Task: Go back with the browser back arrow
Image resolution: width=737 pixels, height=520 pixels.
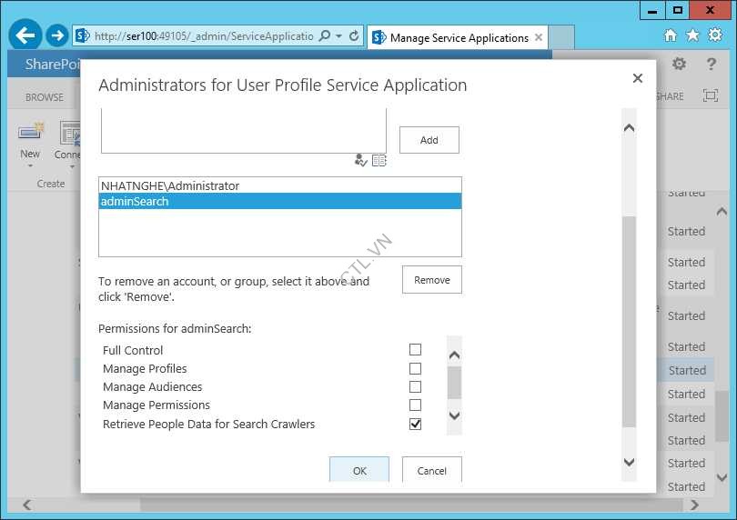Action: (x=25, y=35)
